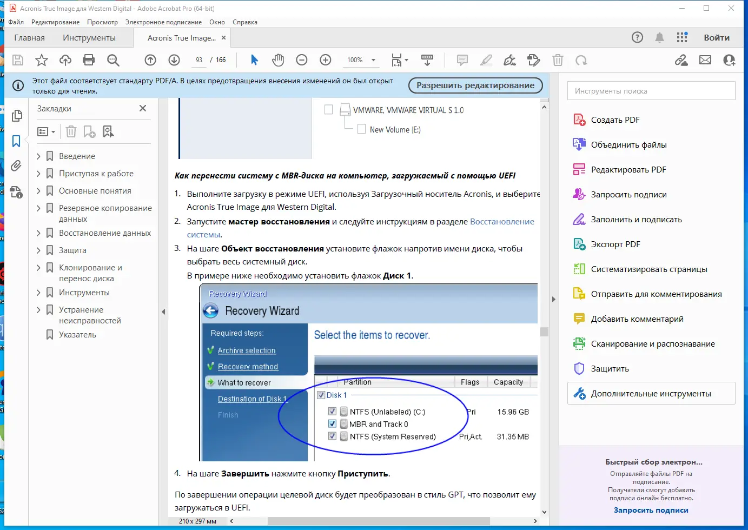Open the Print dialog via printer icon
The image size is (748, 530).
tap(89, 60)
